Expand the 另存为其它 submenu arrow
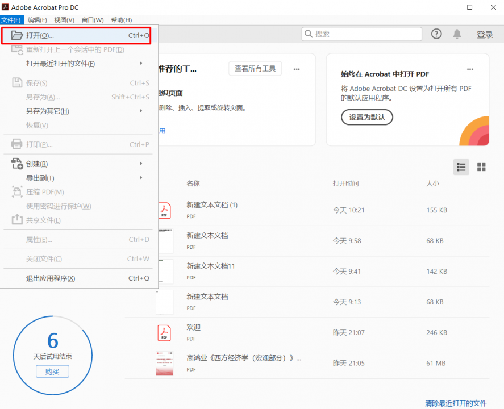Screen dimensions: 504x409 141,111
